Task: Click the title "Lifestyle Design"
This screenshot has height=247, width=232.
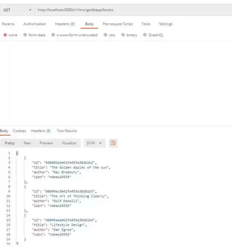Action: point(68,225)
